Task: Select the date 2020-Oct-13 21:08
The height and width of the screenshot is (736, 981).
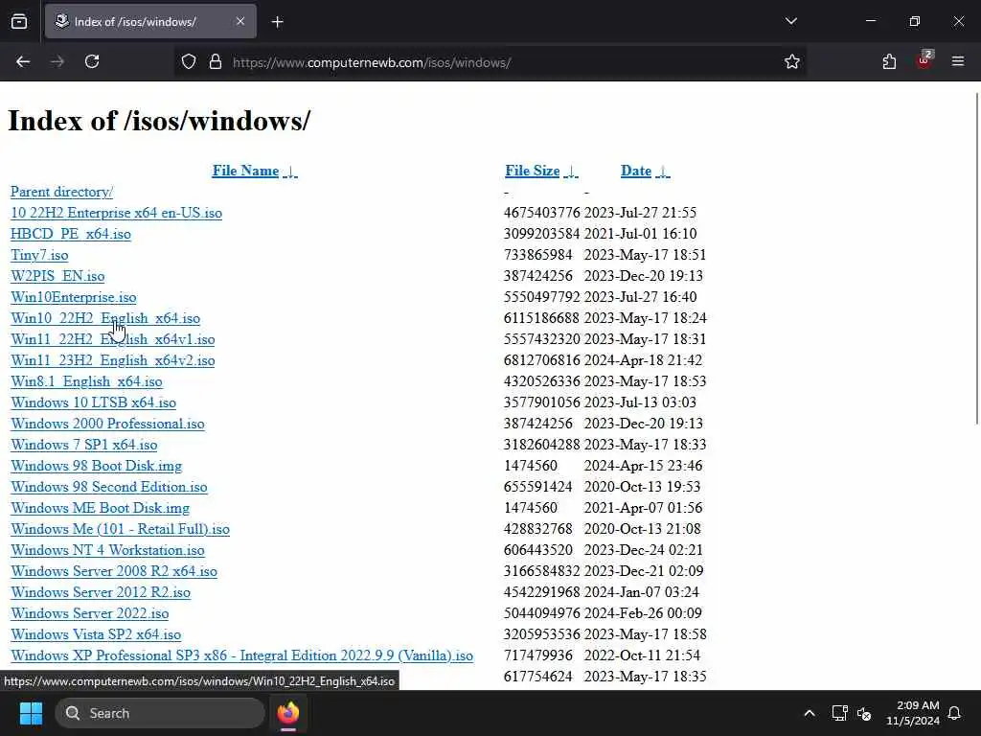Action: click(643, 529)
